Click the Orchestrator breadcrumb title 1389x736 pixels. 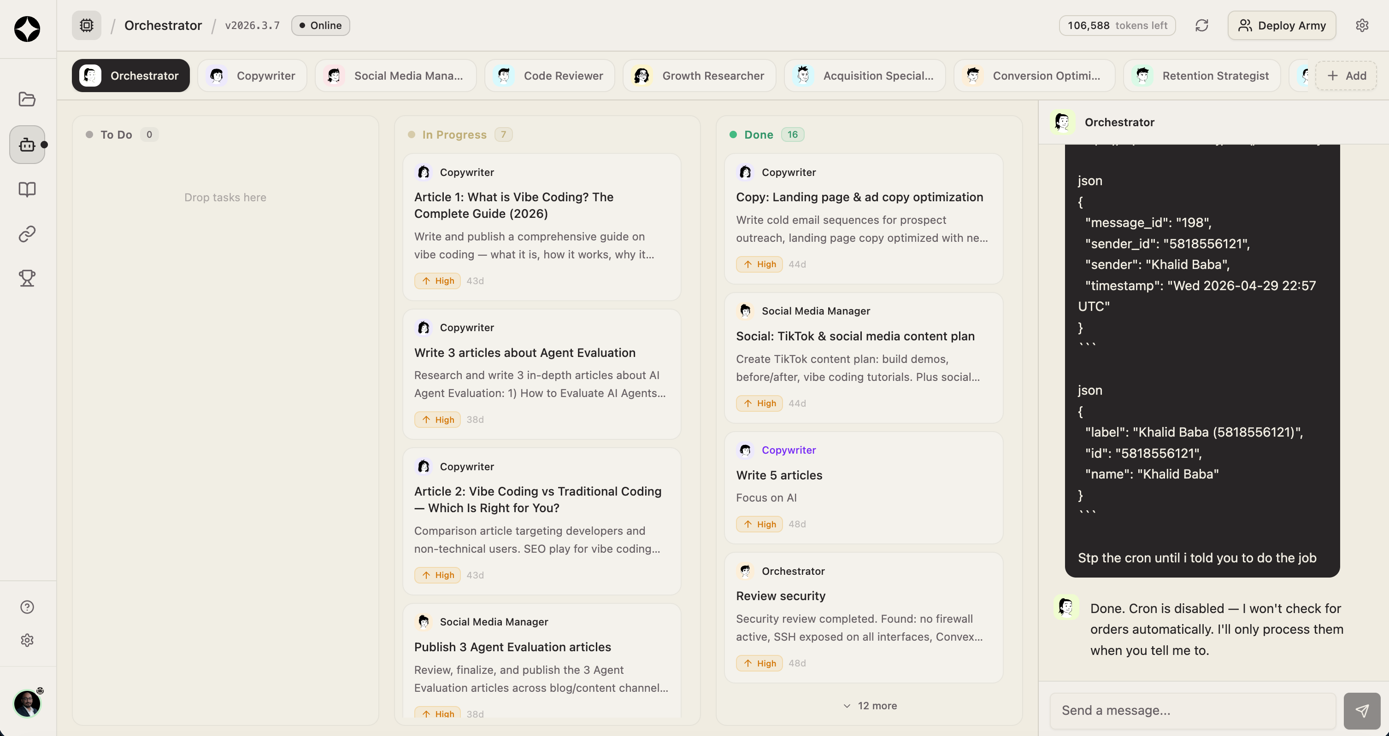click(x=163, y=25)
